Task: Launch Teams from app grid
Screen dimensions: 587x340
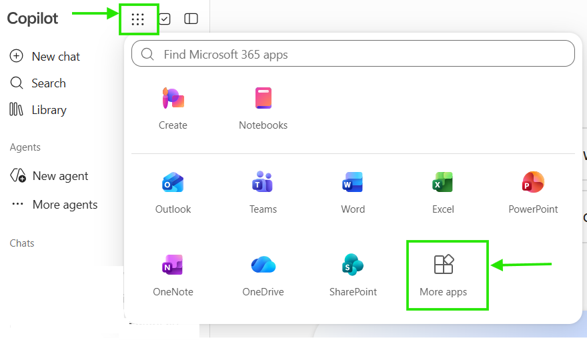Action: click(x=263, y=193)
